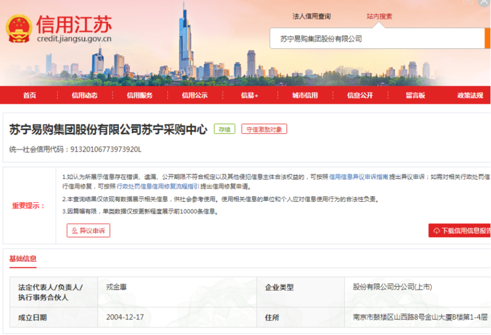
Task: Click the national emblem logo icon
Action: click(x=19, y=29)
